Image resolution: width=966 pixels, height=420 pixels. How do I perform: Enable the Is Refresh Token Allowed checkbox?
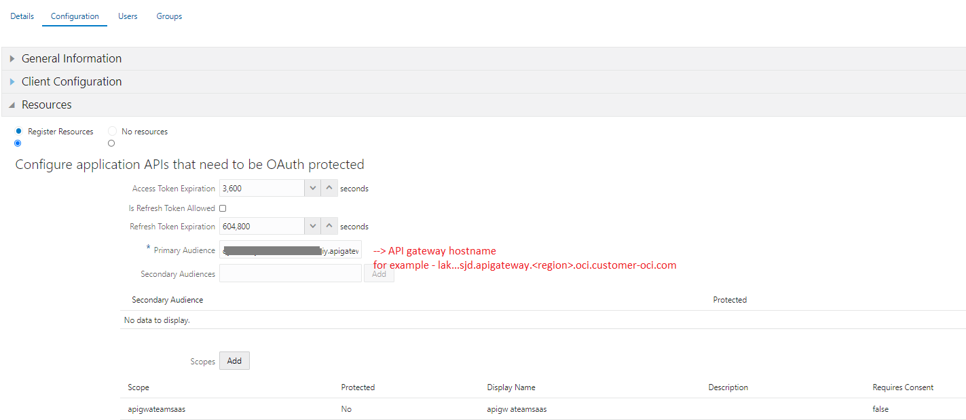[x=222, y=208]
